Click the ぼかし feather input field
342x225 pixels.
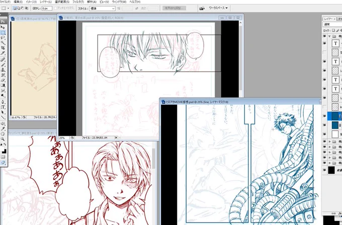47,9
